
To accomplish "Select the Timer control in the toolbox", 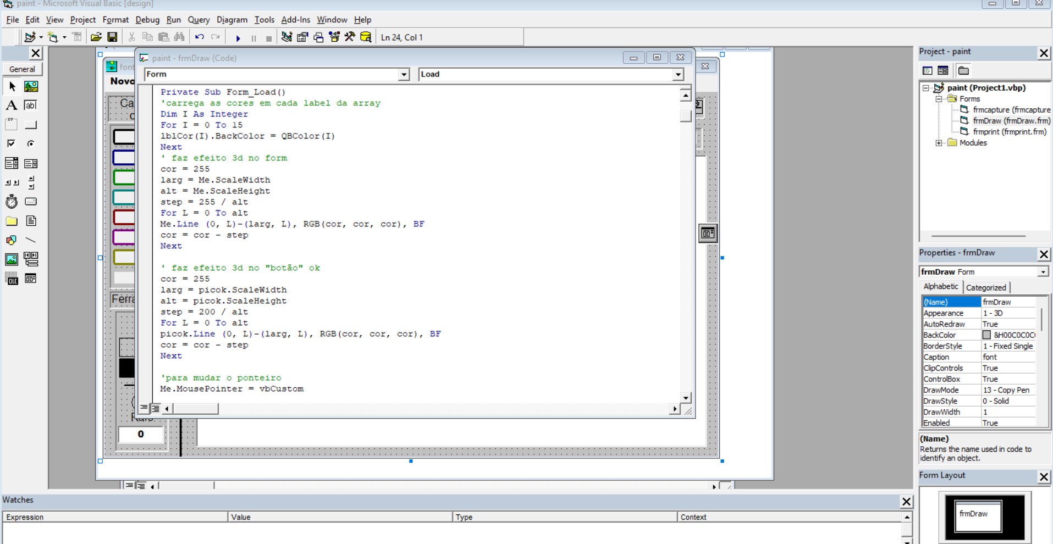I will [12, 202].
